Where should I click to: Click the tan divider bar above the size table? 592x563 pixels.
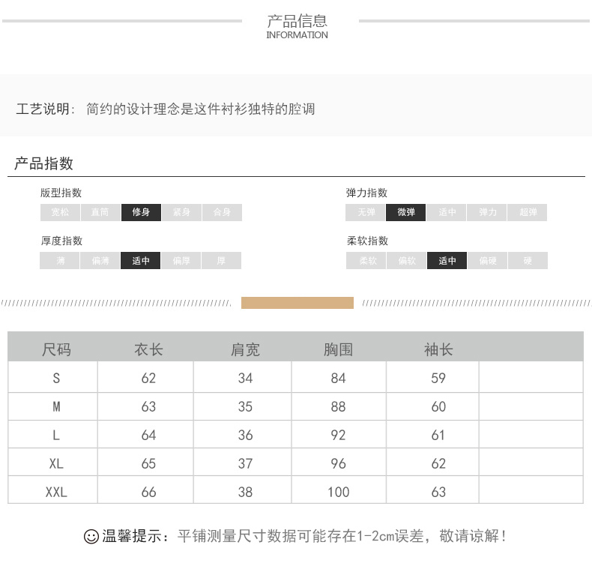[x=297, y=303]
